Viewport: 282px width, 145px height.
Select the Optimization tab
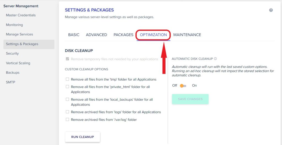click(x=153, y=35)
